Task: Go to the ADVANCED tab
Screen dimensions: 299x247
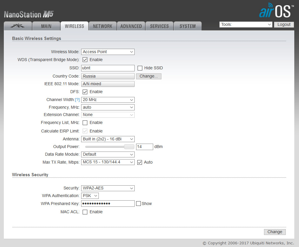Action: 131,26
